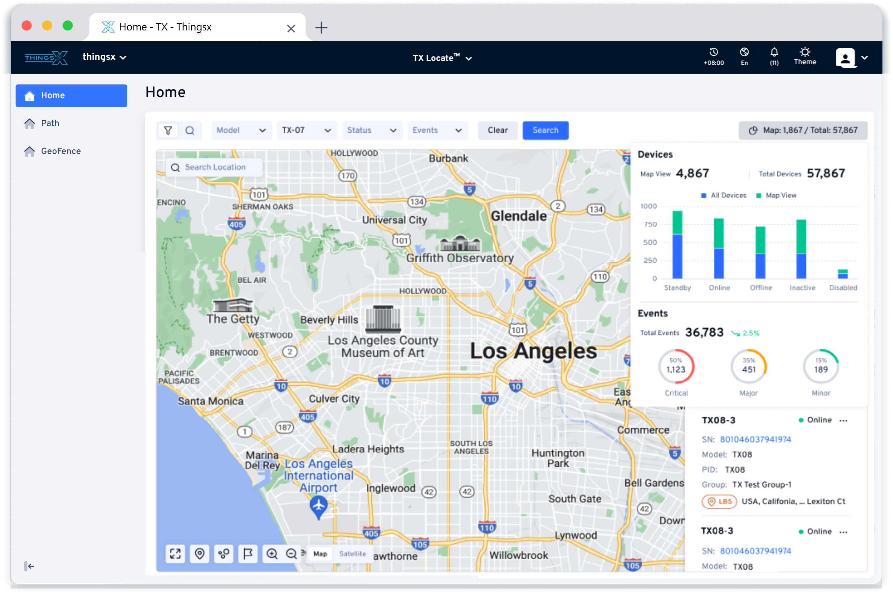
Task: Click the LBS location badge
Action: click(719, 501)
